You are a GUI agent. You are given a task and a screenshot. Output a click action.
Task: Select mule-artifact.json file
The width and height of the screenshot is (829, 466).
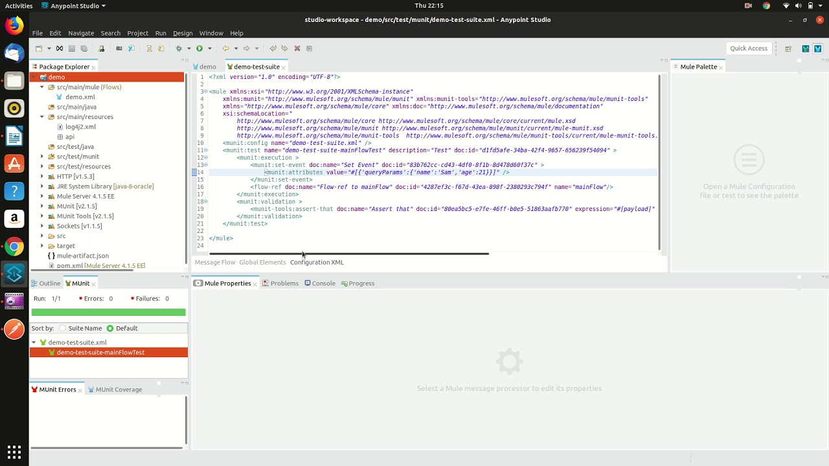[x=82, y=256]
